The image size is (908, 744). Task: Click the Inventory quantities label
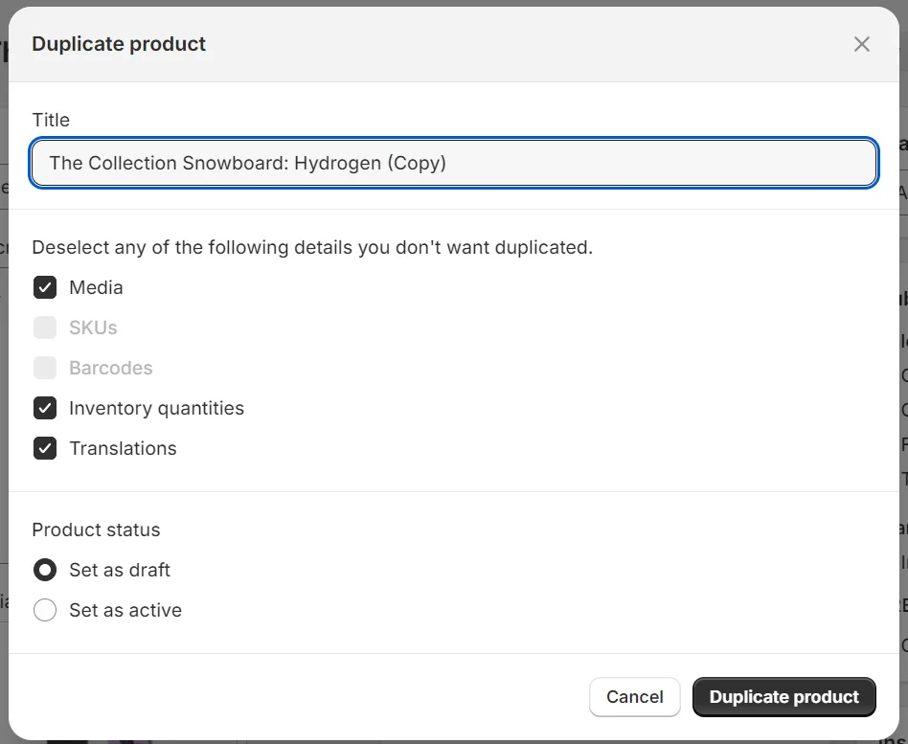[x=156, y=408]
